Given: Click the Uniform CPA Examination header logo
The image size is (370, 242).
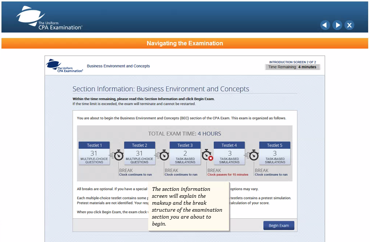Looking at the screenshot, I should pyautogui.click(x=49, y=18).
